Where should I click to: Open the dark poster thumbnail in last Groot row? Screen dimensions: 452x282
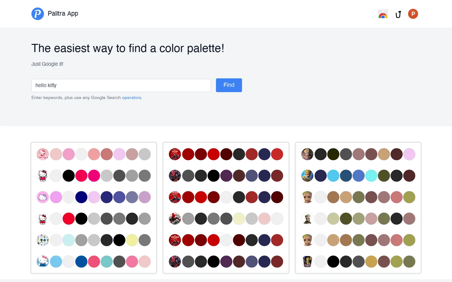click(x=307, y=262)
